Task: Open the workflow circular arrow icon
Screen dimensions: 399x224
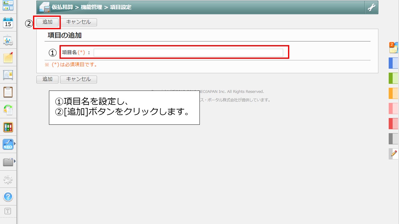Action: click(x=8, y=110)
